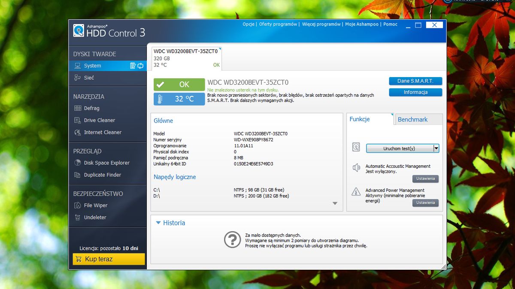The height and width of the screenshot is (289, 515).
Task: Click the Nie znaleziono usterek status message
Action: pos(242,90)
